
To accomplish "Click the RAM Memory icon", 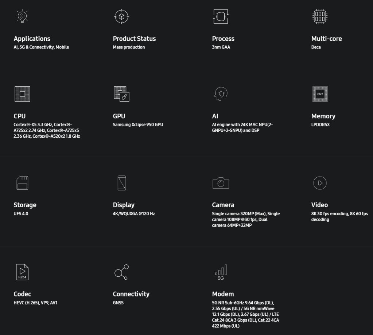I will [x=320, y=94].
